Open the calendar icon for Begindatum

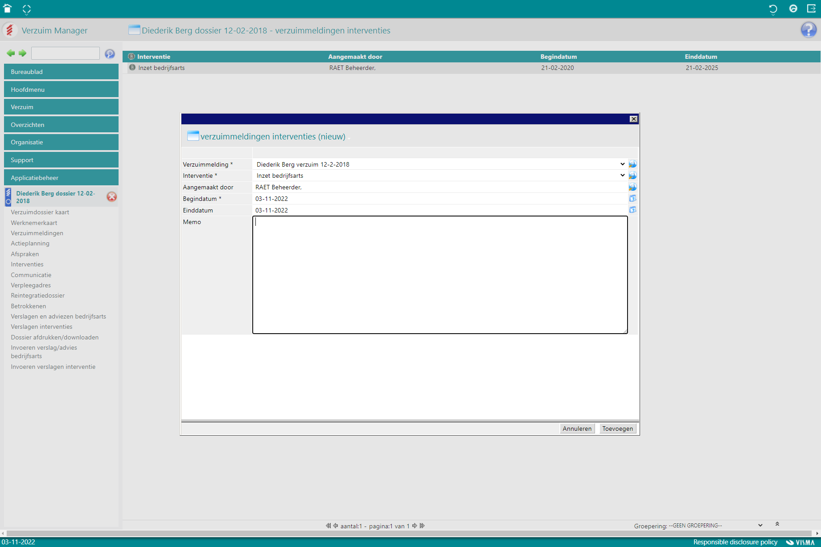pyautogui.click(x=633, y=198)
